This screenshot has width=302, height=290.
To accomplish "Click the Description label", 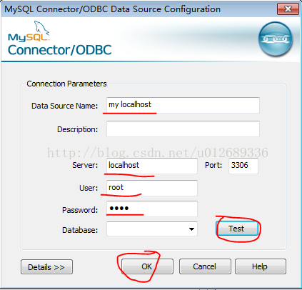I will point(77,129).
